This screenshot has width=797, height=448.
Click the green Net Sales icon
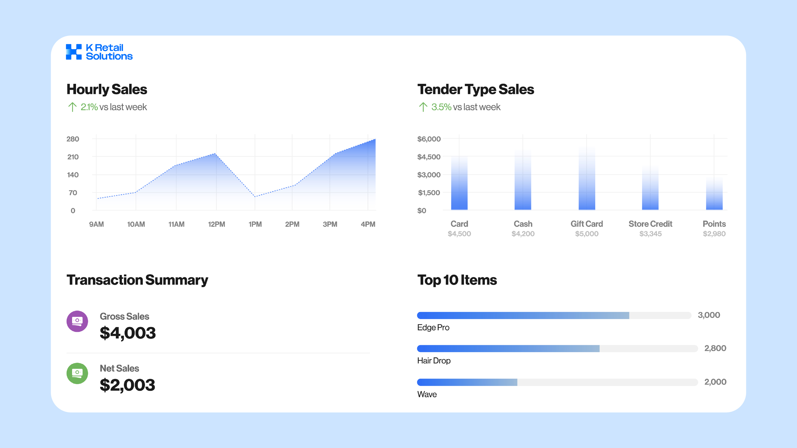coord(77,373)
